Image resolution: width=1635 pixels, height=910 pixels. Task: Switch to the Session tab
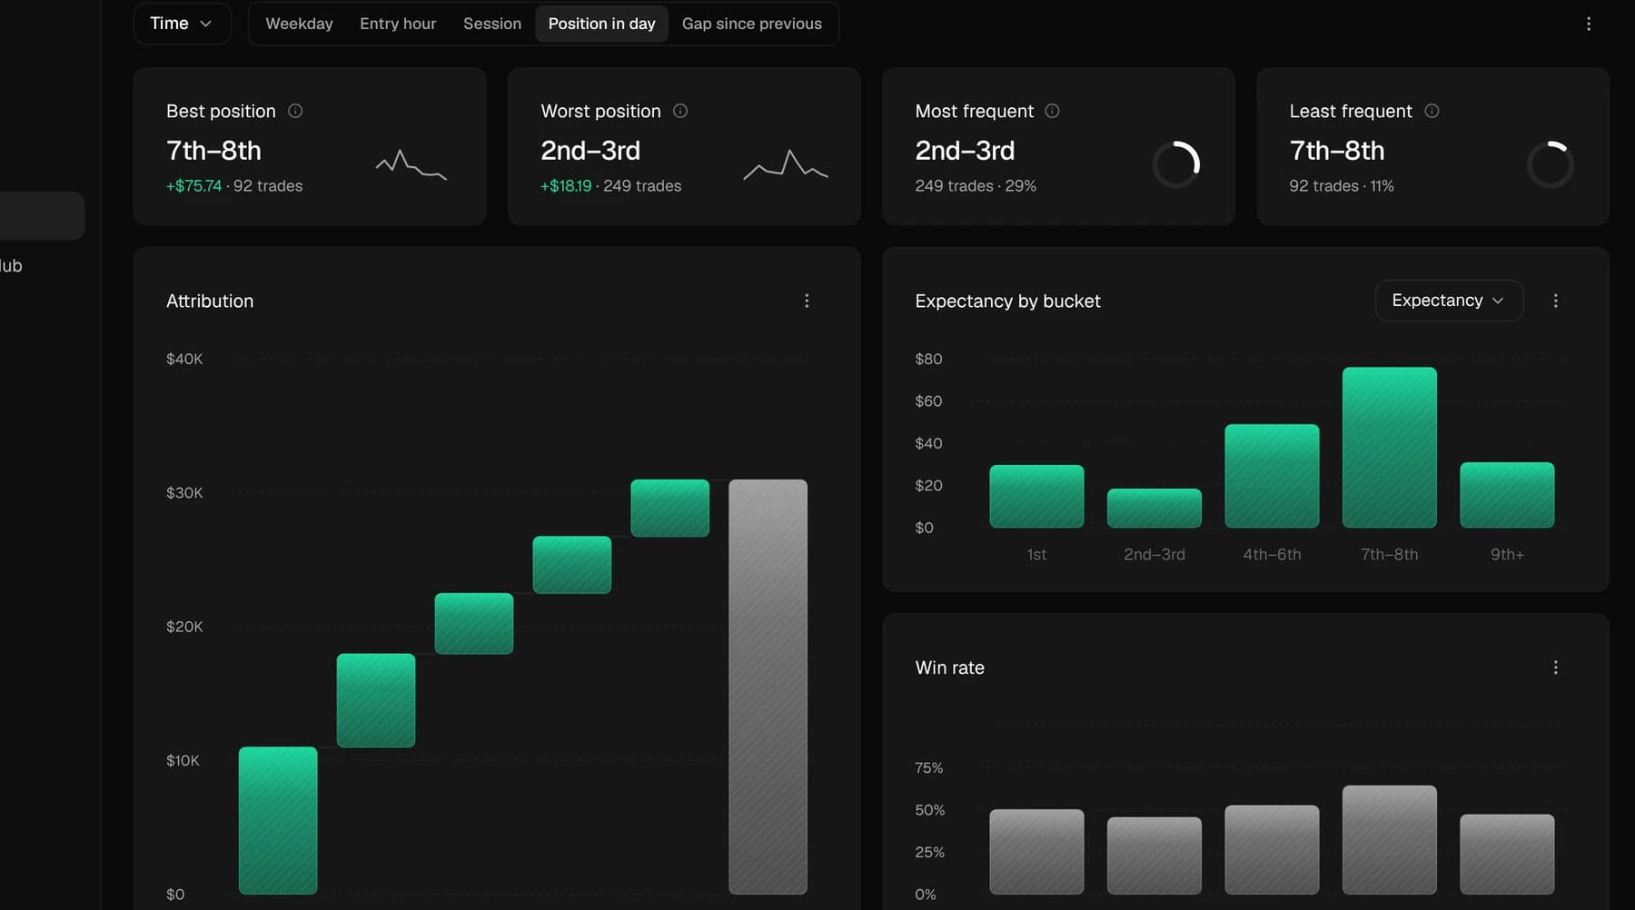click(x=492, y=24)
